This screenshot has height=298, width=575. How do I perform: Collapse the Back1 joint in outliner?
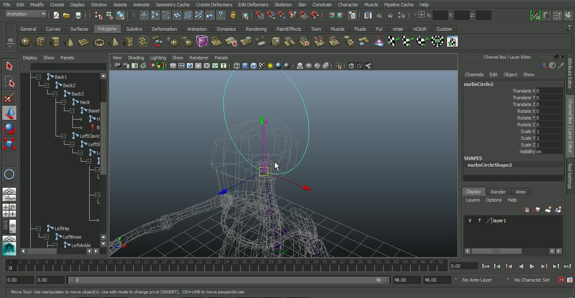point(38,77)
